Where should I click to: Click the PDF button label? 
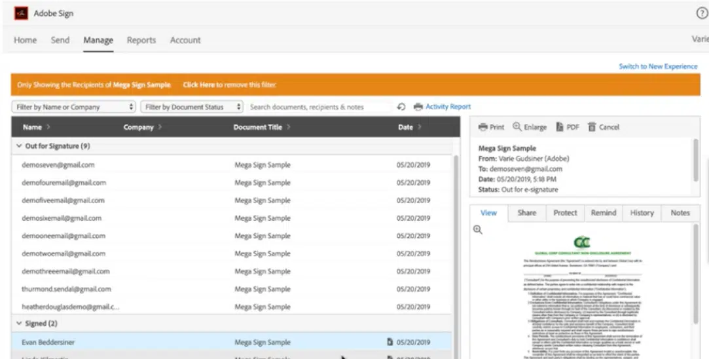(x=573, y=127)
